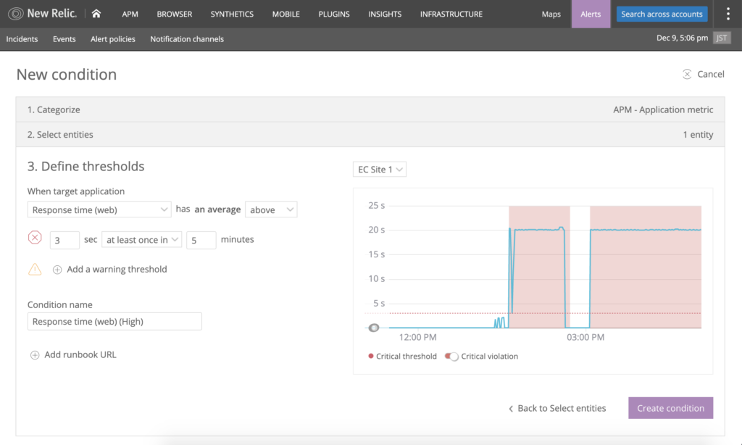Toggle the Critical violation switch
This screenshot has width=742, height=445.
pos(451,357)
